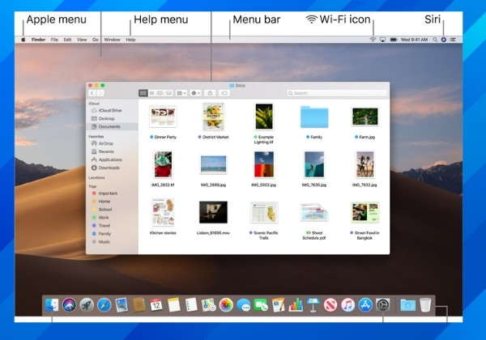The image size is (486, 340).
Task: Open FaceTime icon in the Dock
Action: pyautogui.click(x=261, y=305)
